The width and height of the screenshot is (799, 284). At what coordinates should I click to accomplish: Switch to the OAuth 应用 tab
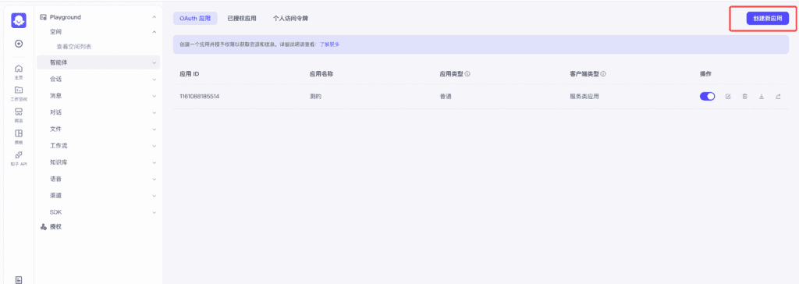pos(195,19)
